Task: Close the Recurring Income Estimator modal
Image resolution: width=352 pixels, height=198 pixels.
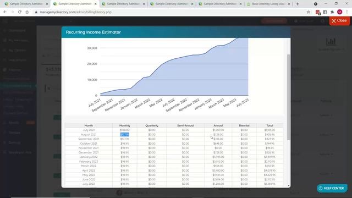Action: pos(339,21)
